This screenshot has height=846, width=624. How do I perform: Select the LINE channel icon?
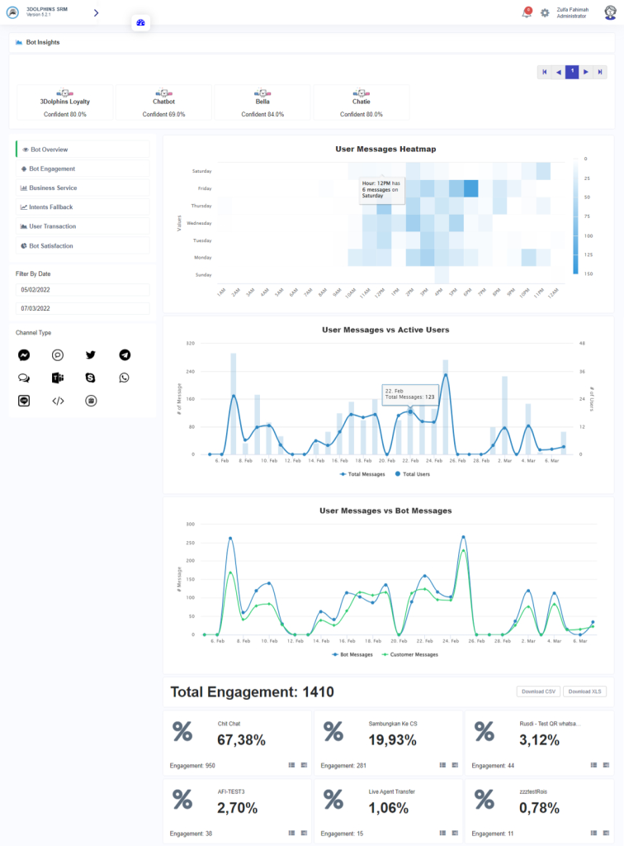click(24, 401)
